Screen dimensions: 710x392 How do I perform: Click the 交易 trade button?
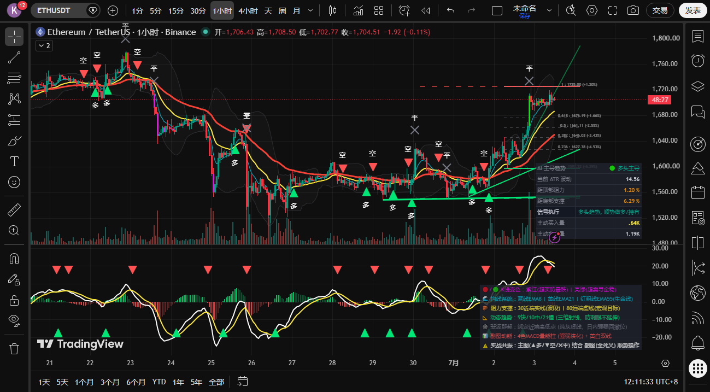660,10
